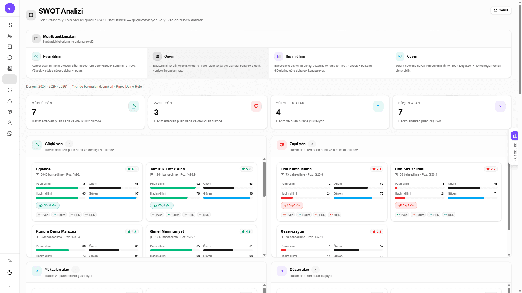Click the Neg. trend chip in Temizlik Ortak Alan card
The height and width of the screenshot is (293, 522).
tap(204, 215)
